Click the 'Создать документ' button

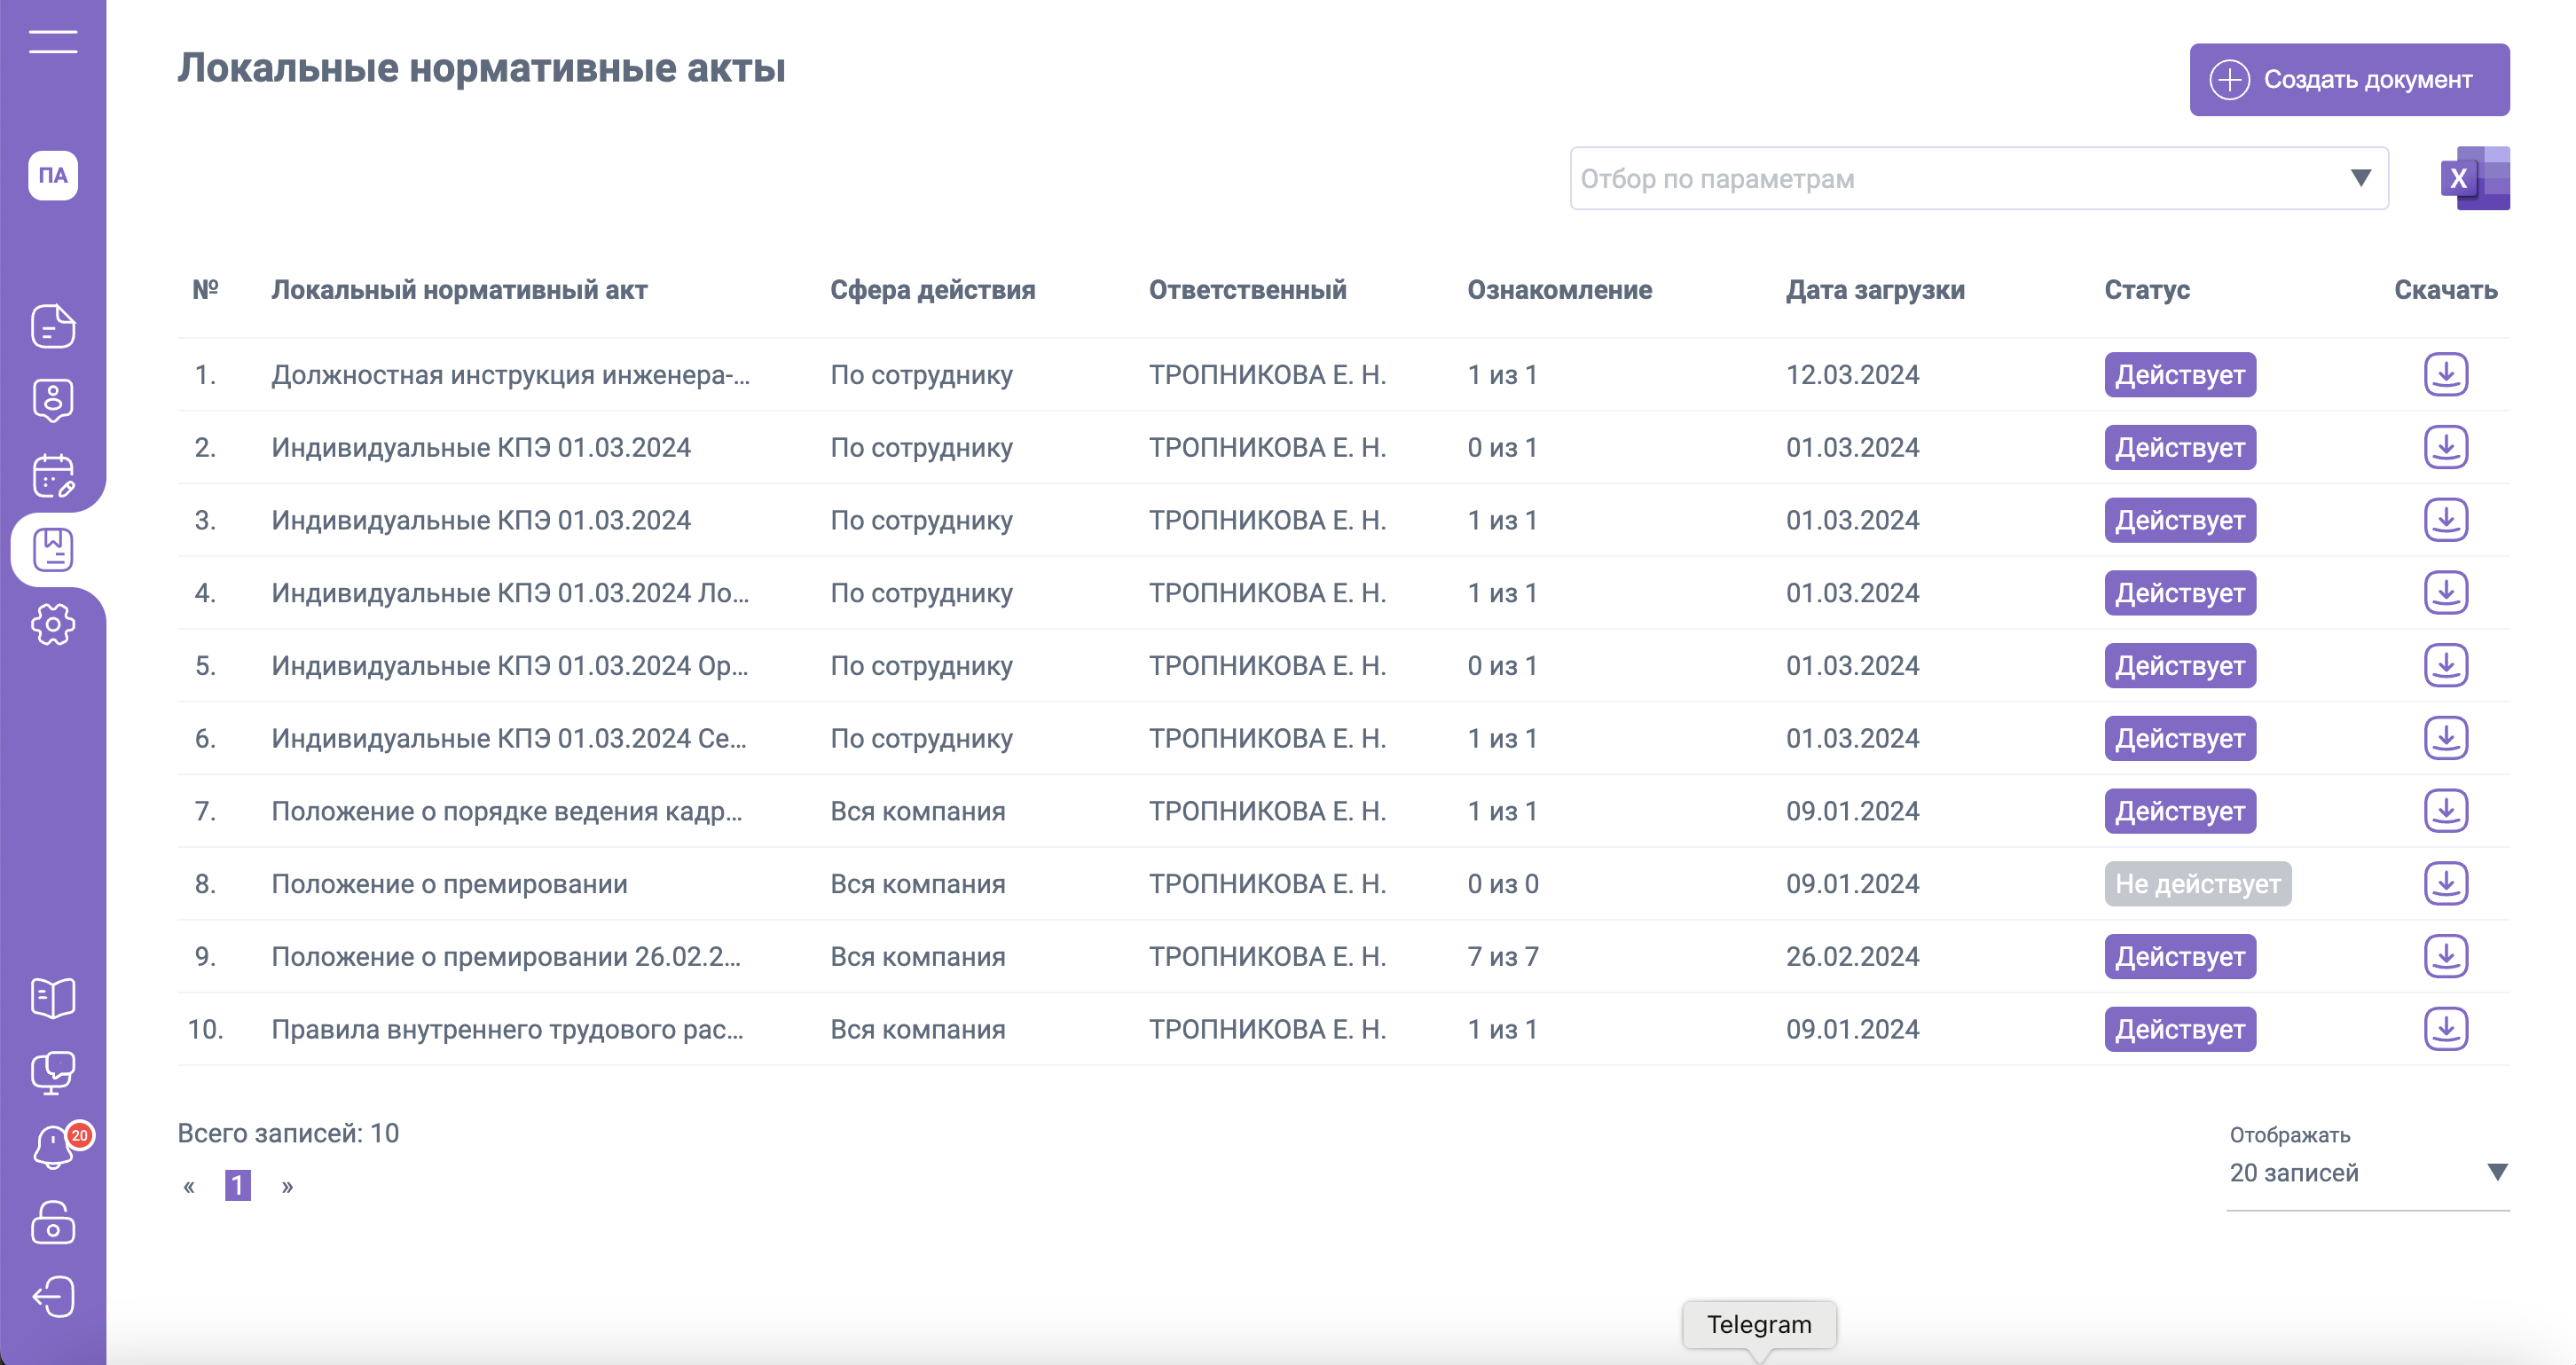pyautogui.click(x=2349, y=79)
